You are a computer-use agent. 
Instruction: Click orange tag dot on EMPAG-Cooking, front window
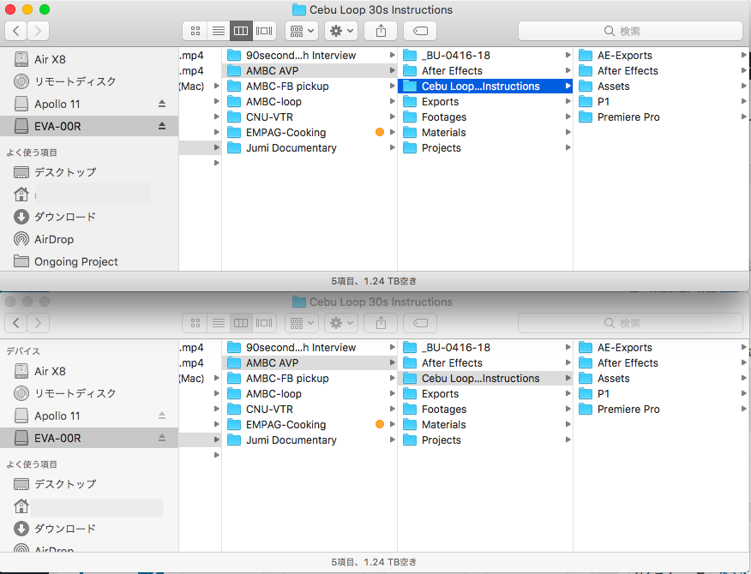[380, 132]
